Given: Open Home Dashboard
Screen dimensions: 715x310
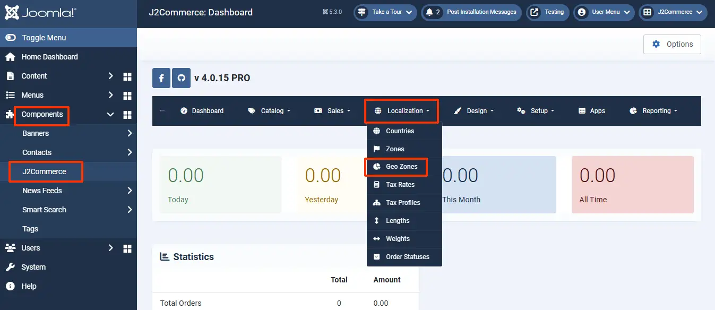Looking at the screenshot, I should [x=49, y=57].
